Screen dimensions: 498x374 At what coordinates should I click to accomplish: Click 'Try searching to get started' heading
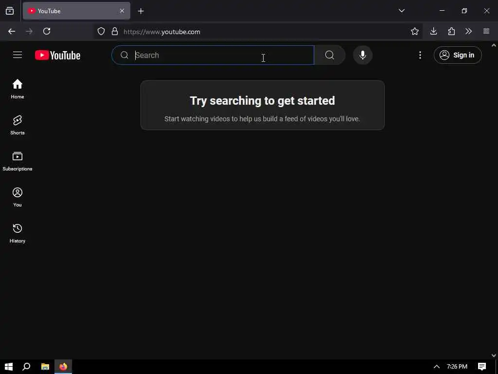(262, 100)
